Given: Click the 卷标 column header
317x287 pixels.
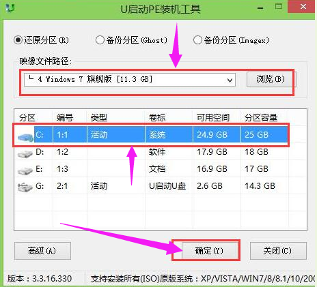Looking at the screenshot, I should [157, 118].
